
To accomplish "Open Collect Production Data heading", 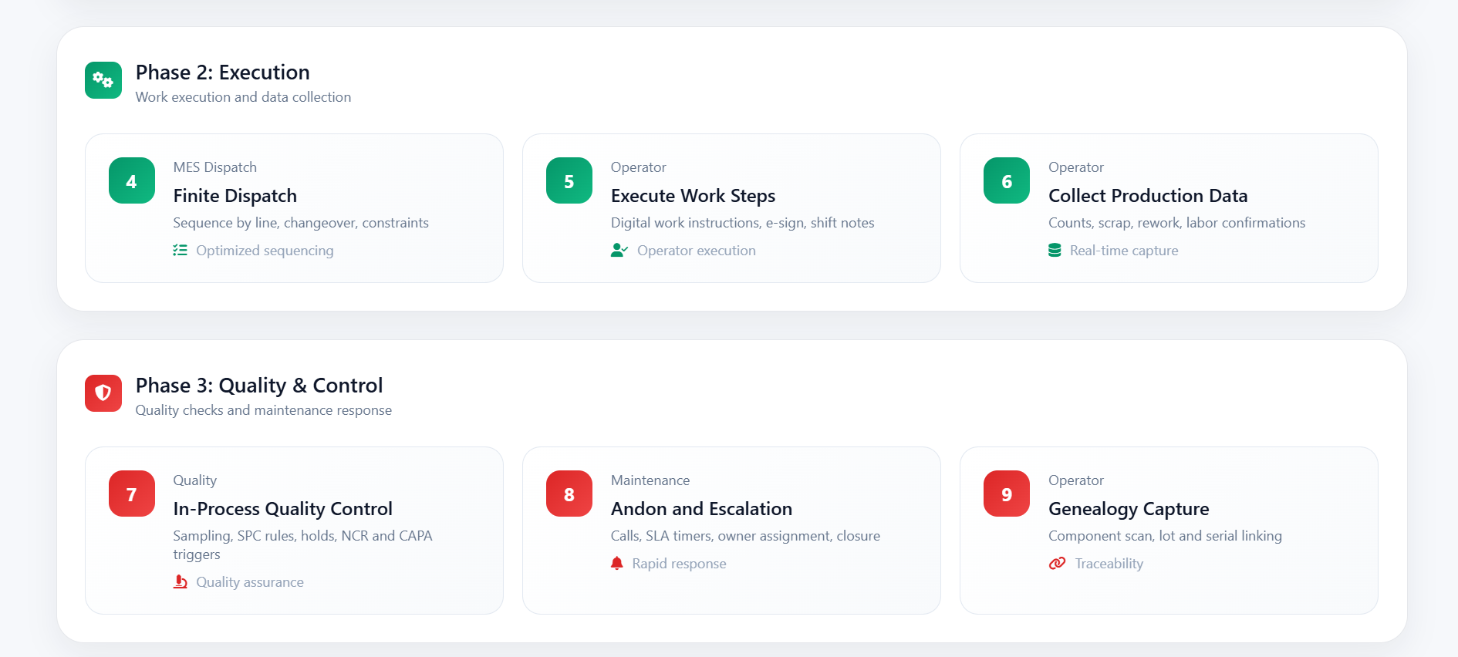I will [1148, 196].
